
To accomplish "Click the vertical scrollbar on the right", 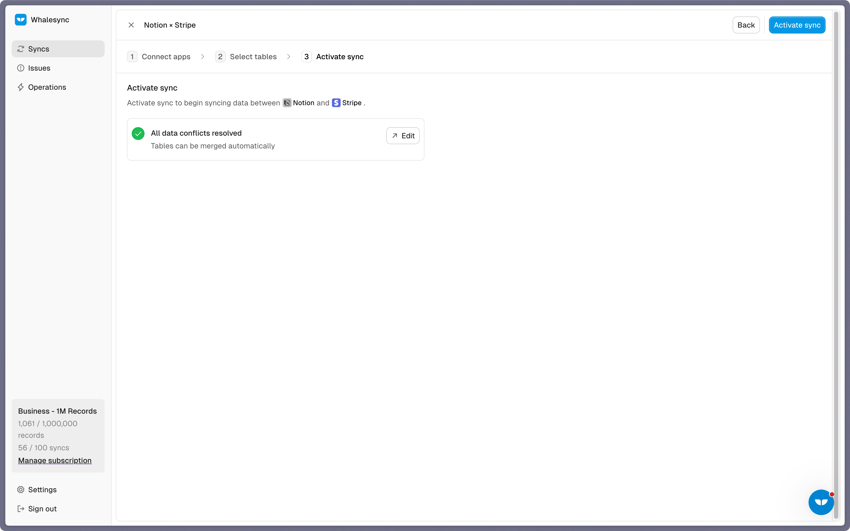I will 836,265.
